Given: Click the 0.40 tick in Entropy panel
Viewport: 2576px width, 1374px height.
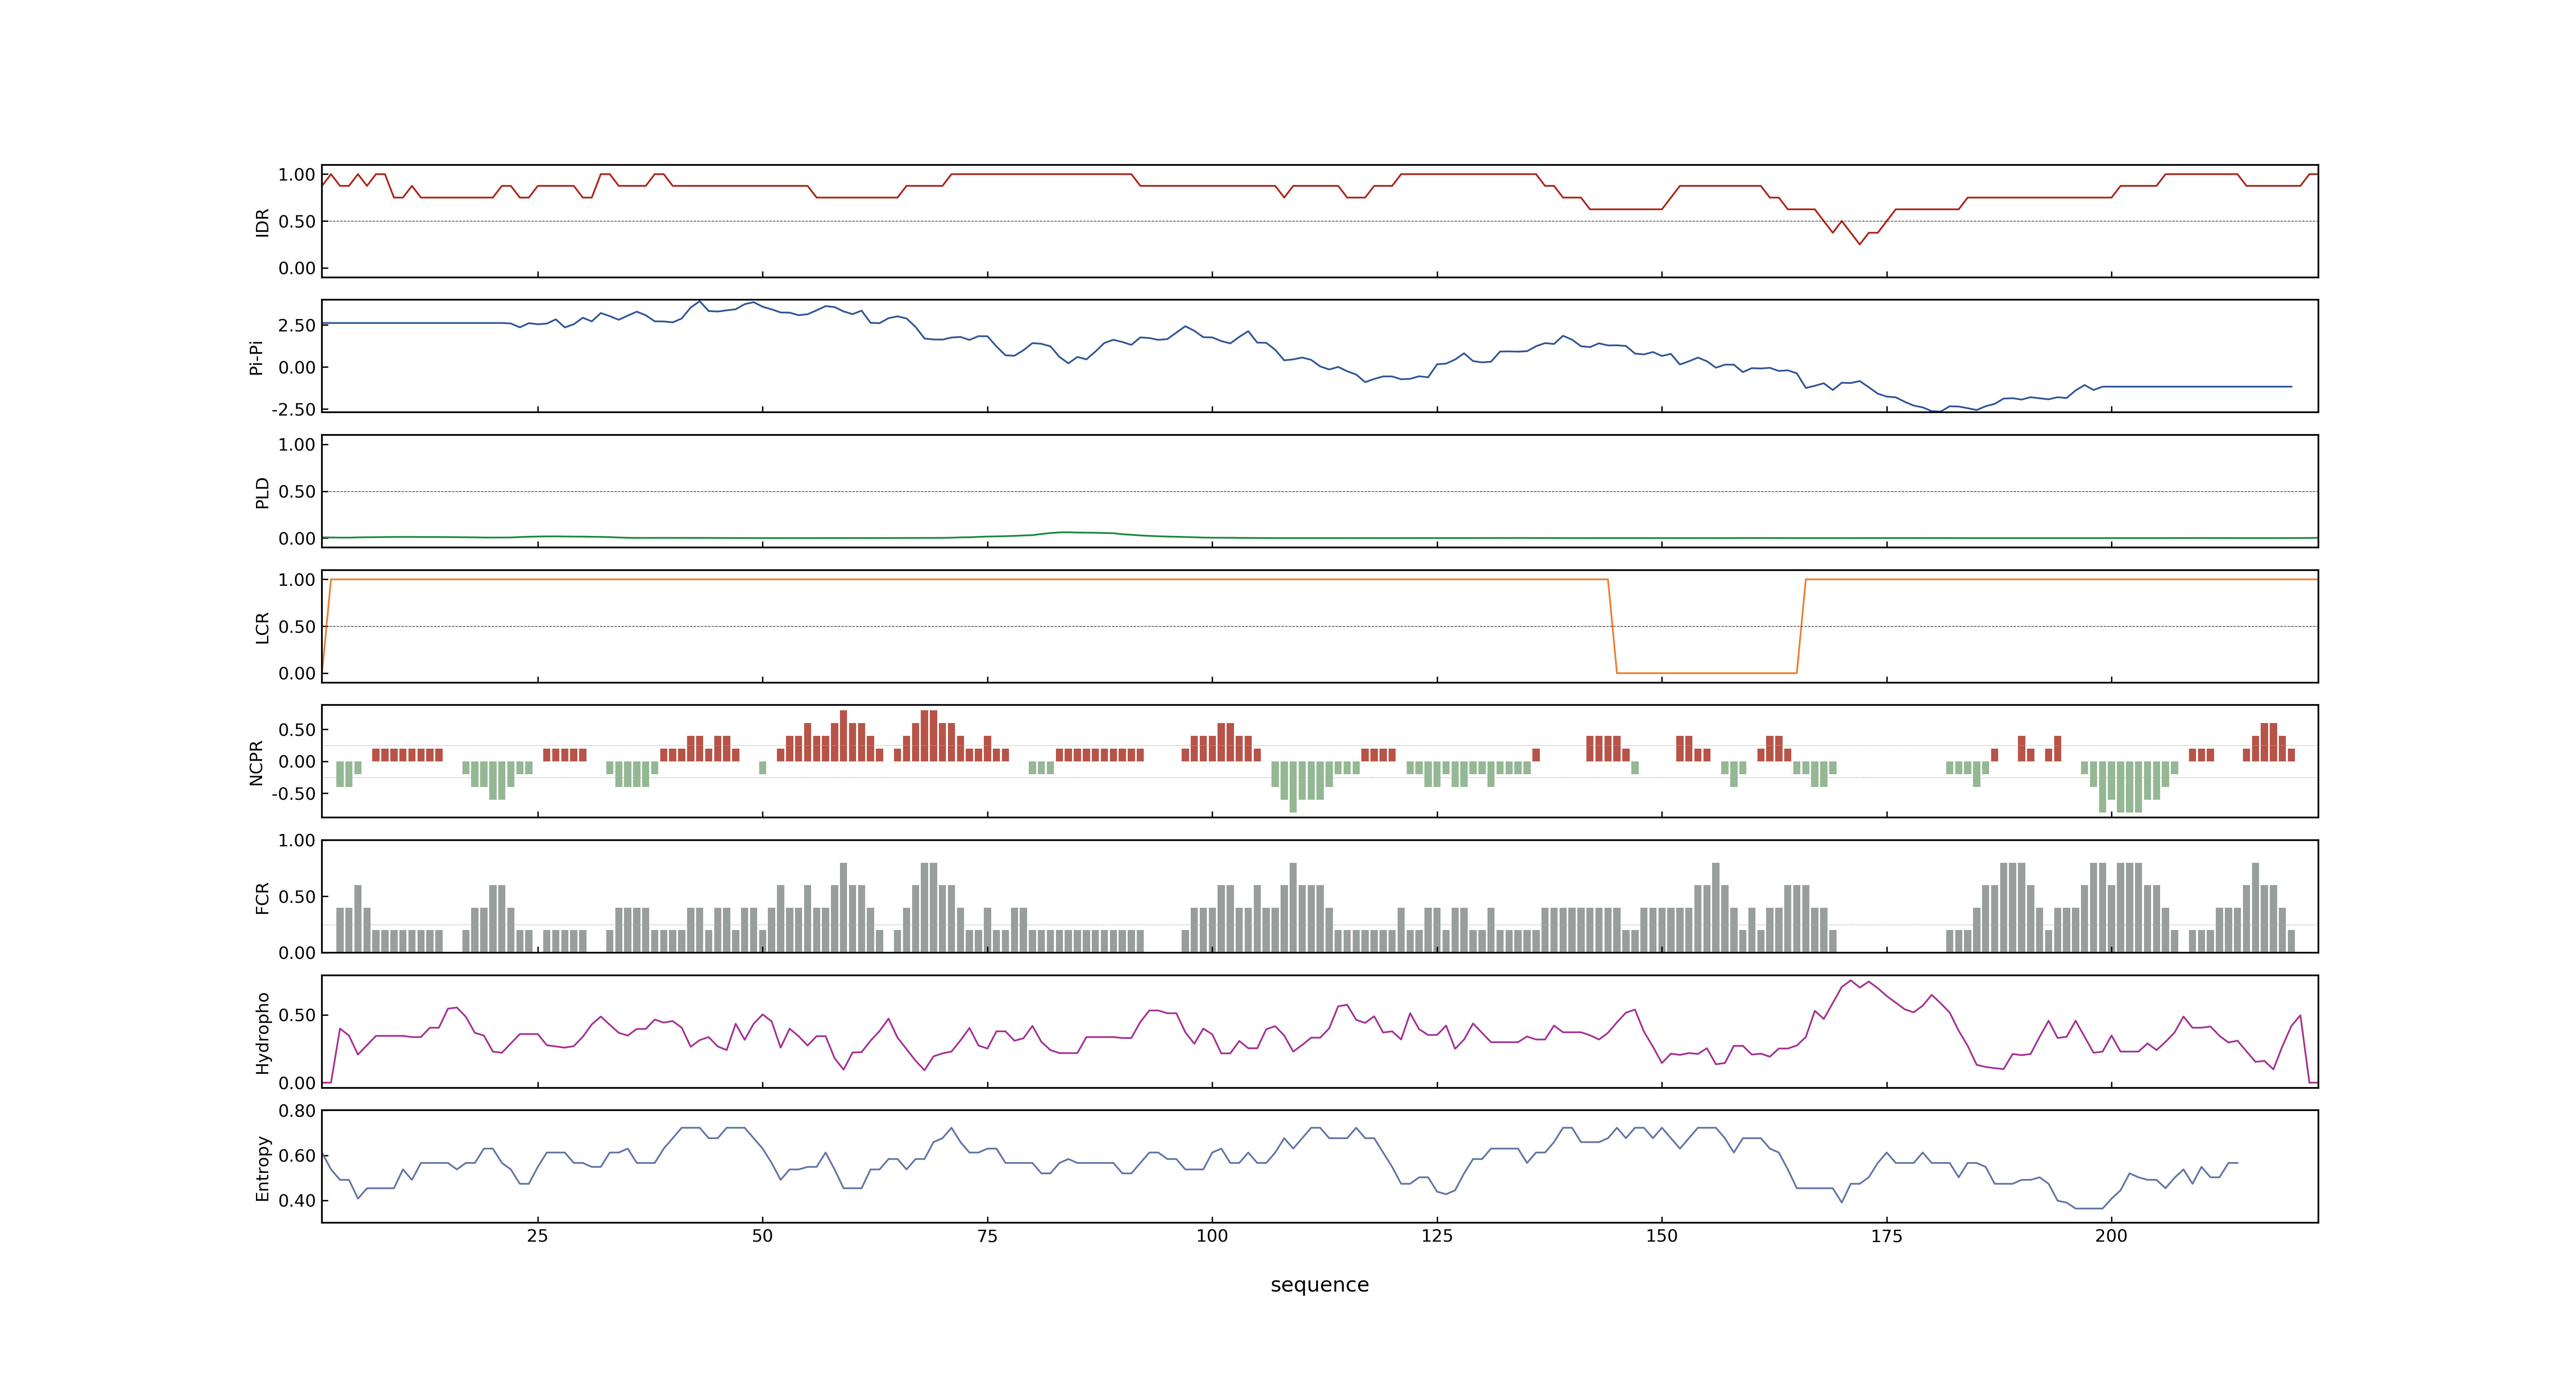Looking at the screenshot, I should point(297,1201).
